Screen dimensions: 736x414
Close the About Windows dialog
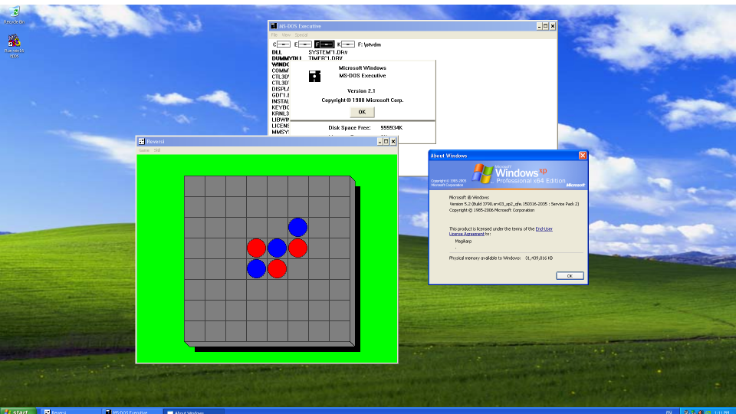583,156
